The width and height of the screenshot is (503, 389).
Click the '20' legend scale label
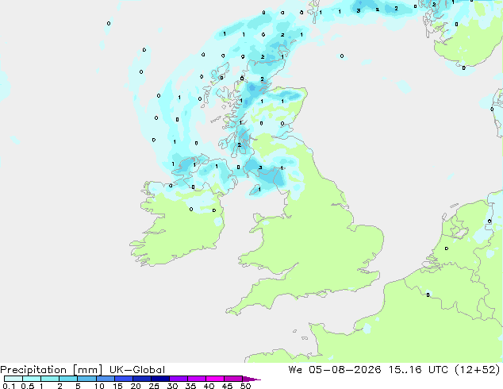point(136,386)
